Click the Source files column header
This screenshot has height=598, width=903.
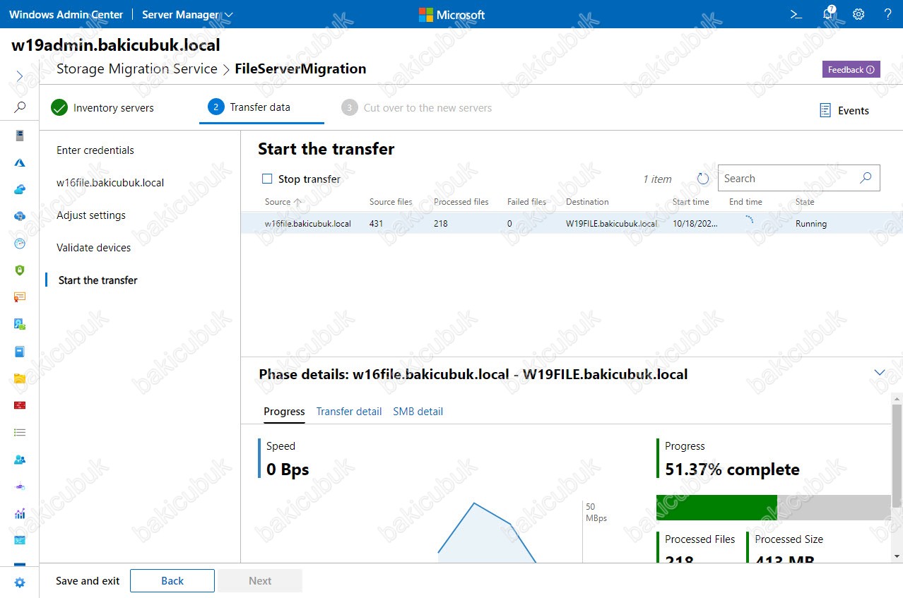coord(391,202)
